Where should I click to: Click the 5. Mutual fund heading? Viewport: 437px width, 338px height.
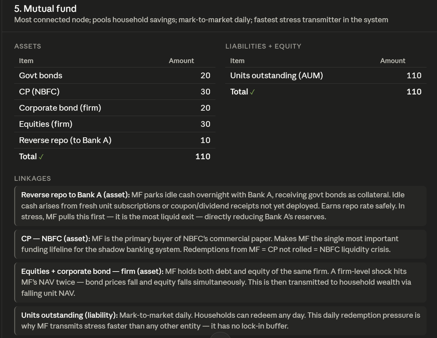pos(46,8)
